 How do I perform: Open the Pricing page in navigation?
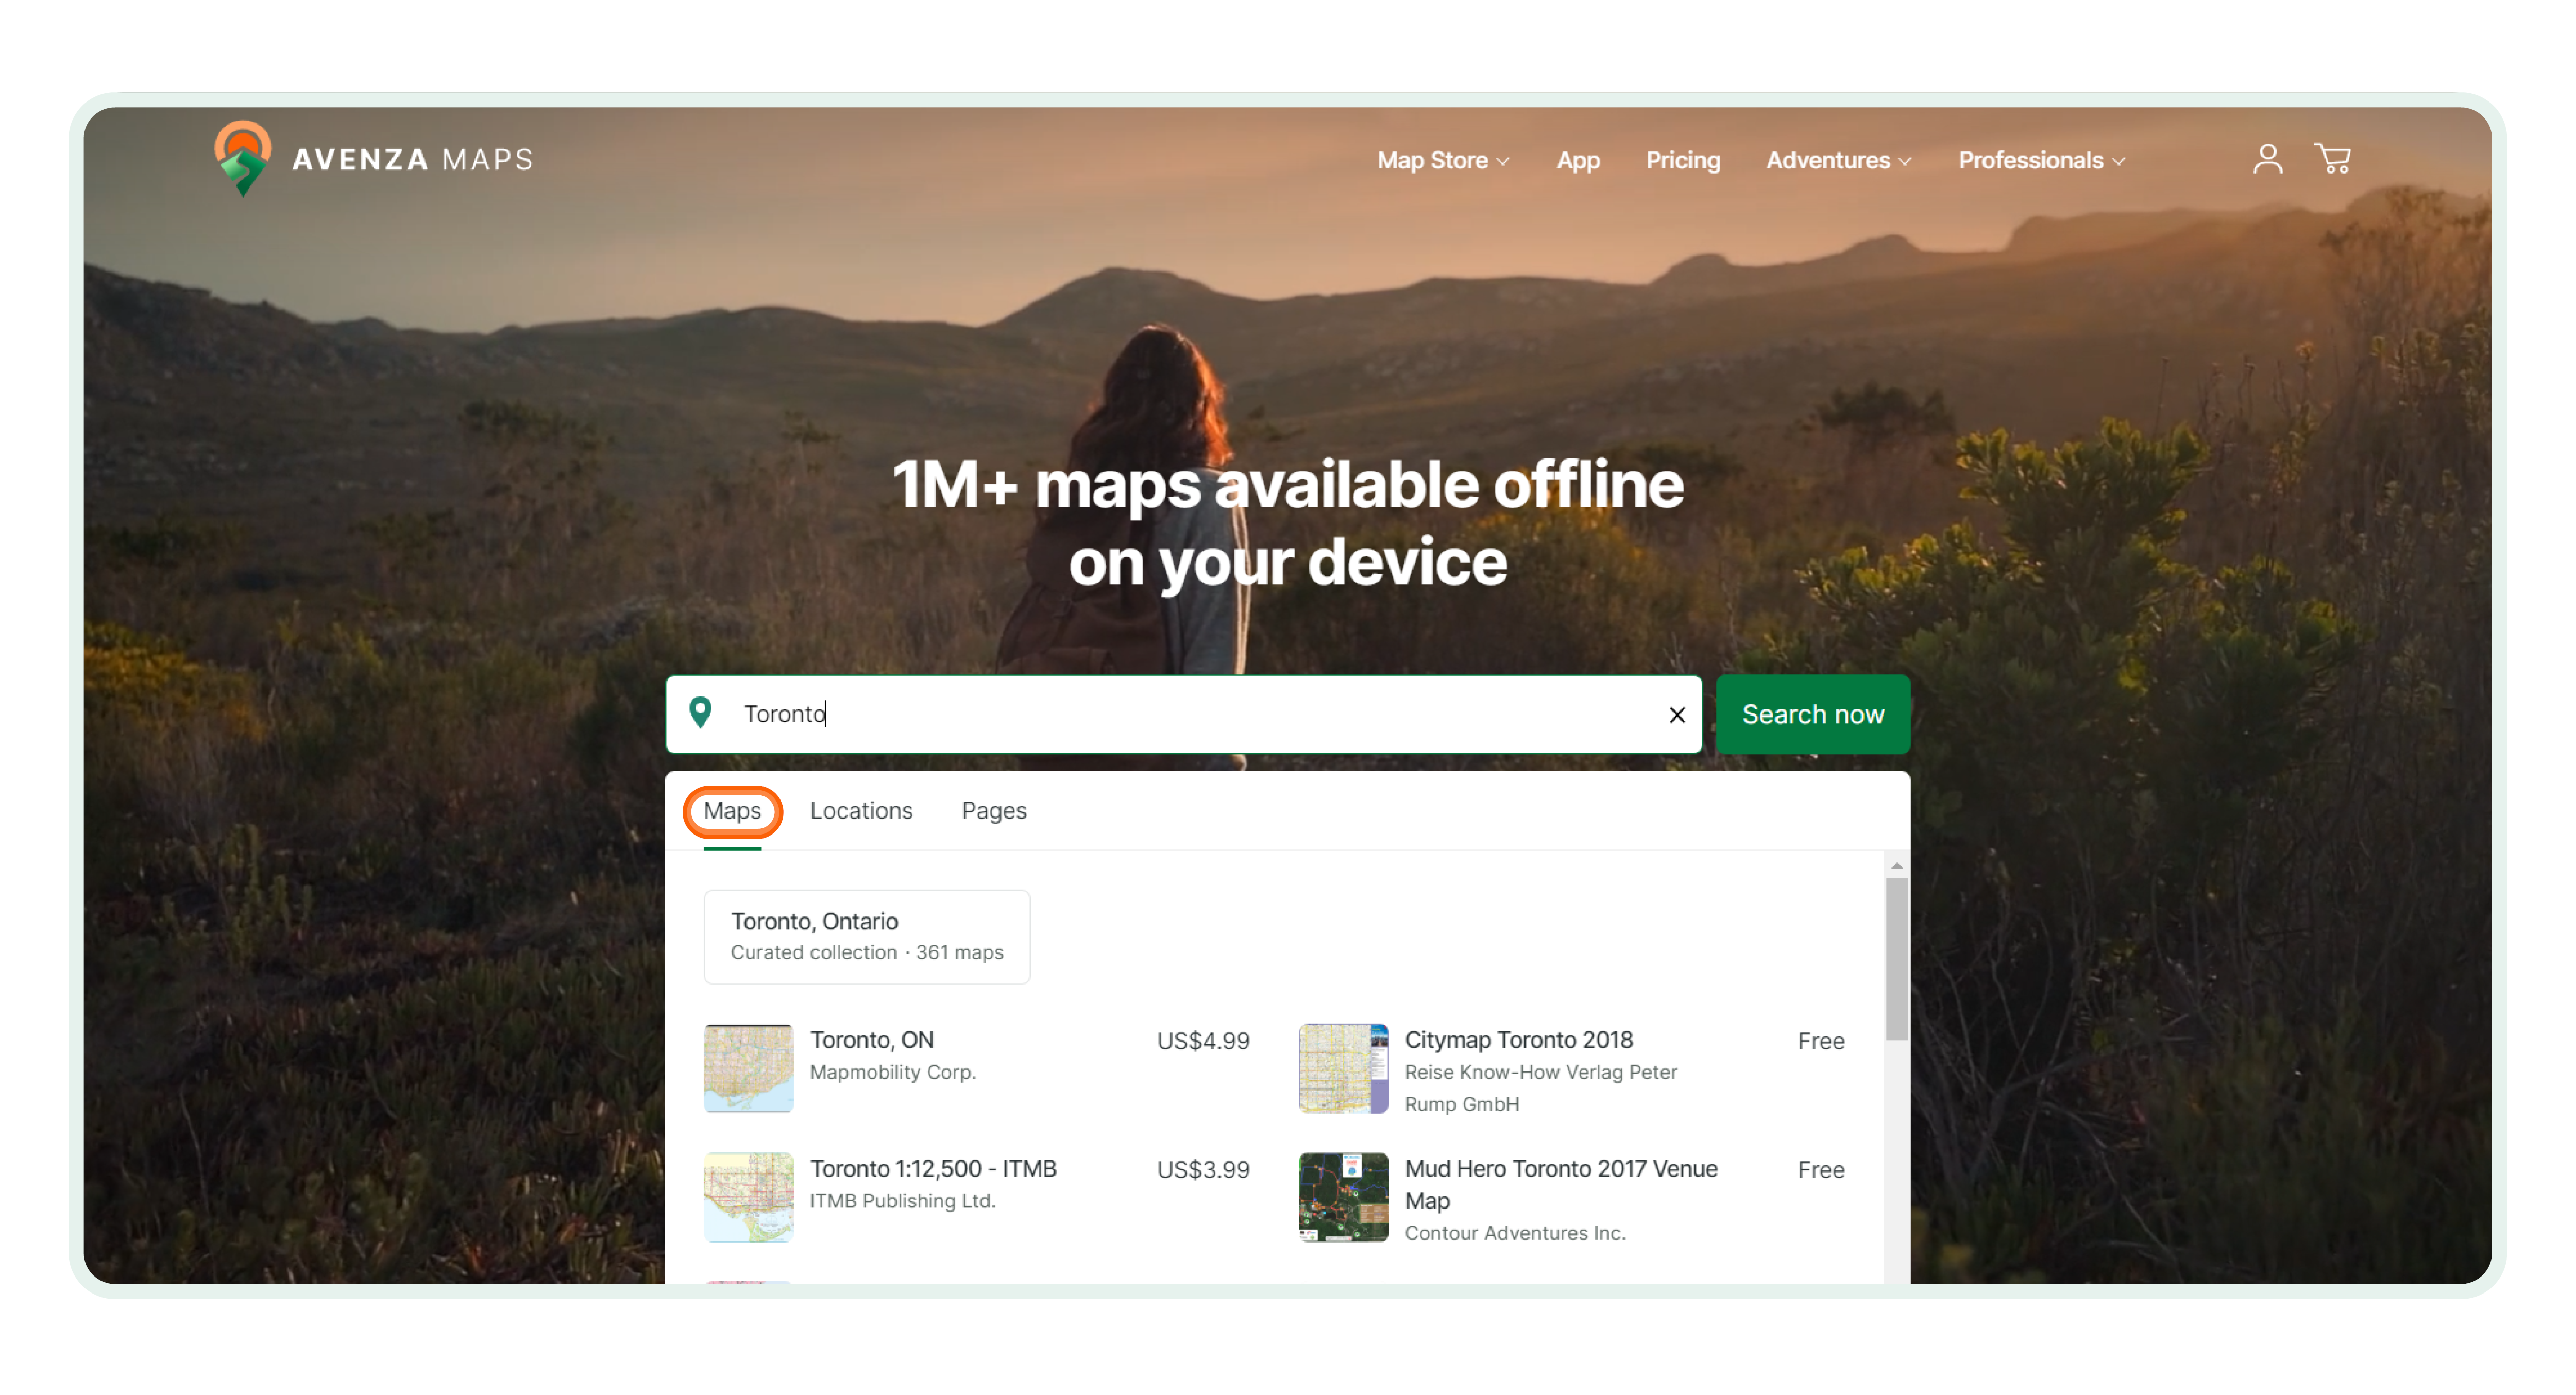(1683, 160)
